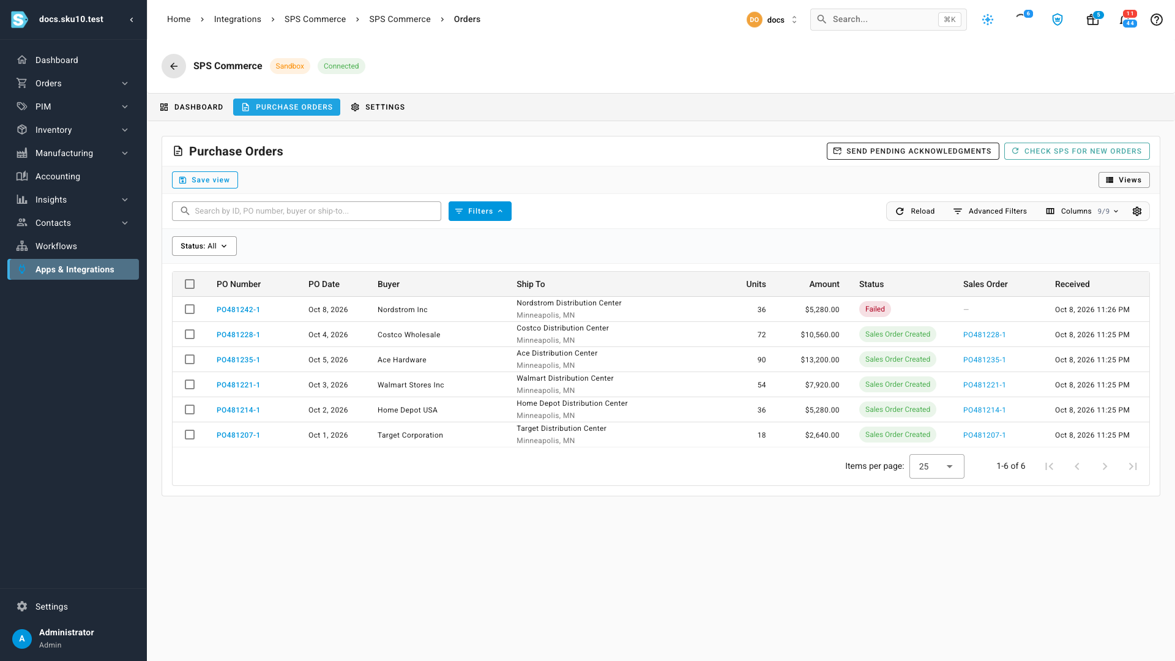The image size is (1175, 661).
Task: Expand Inventory menu in sidebar
Action: pos(73,130)
